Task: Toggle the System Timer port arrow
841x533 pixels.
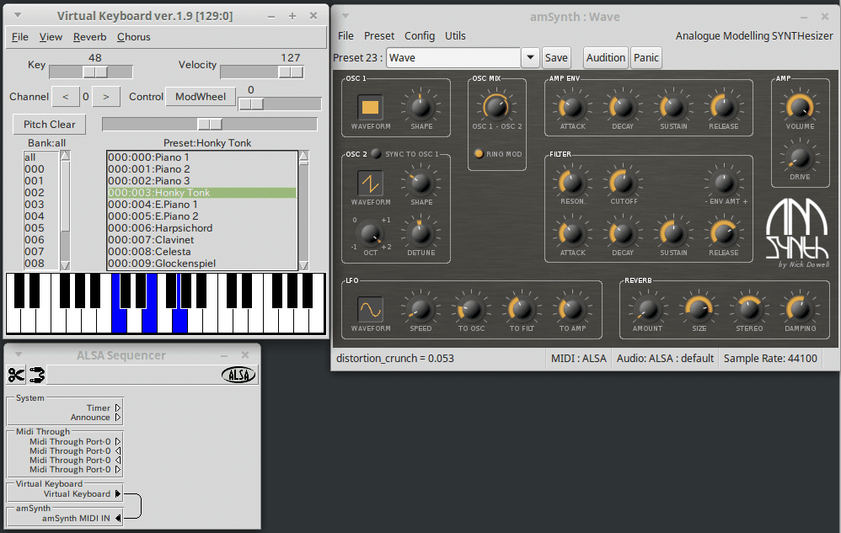Action: 118,408
